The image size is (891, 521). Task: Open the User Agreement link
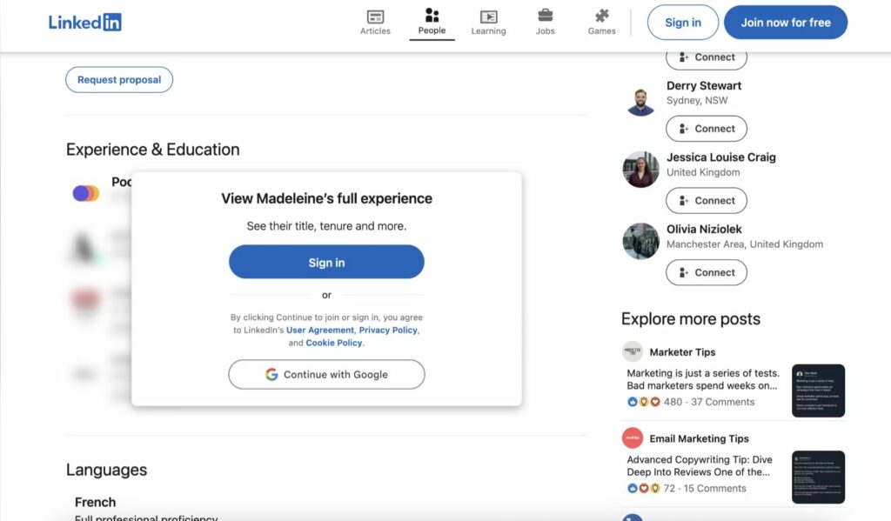(320, 331)
